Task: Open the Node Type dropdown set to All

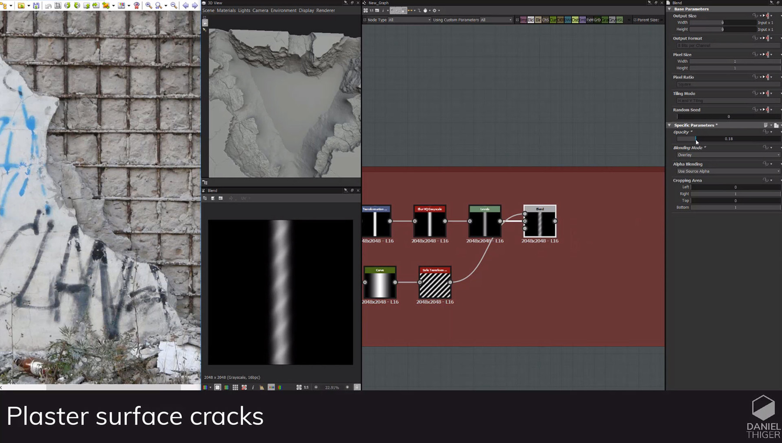Action: pyautogui.click(x=408, y=20)
